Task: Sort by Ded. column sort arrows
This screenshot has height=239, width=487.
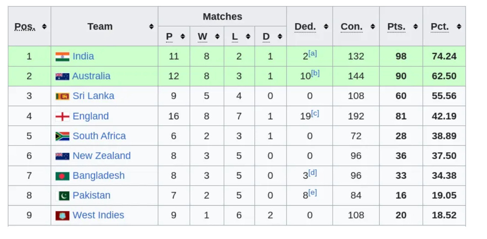Action: pos(326,27)
